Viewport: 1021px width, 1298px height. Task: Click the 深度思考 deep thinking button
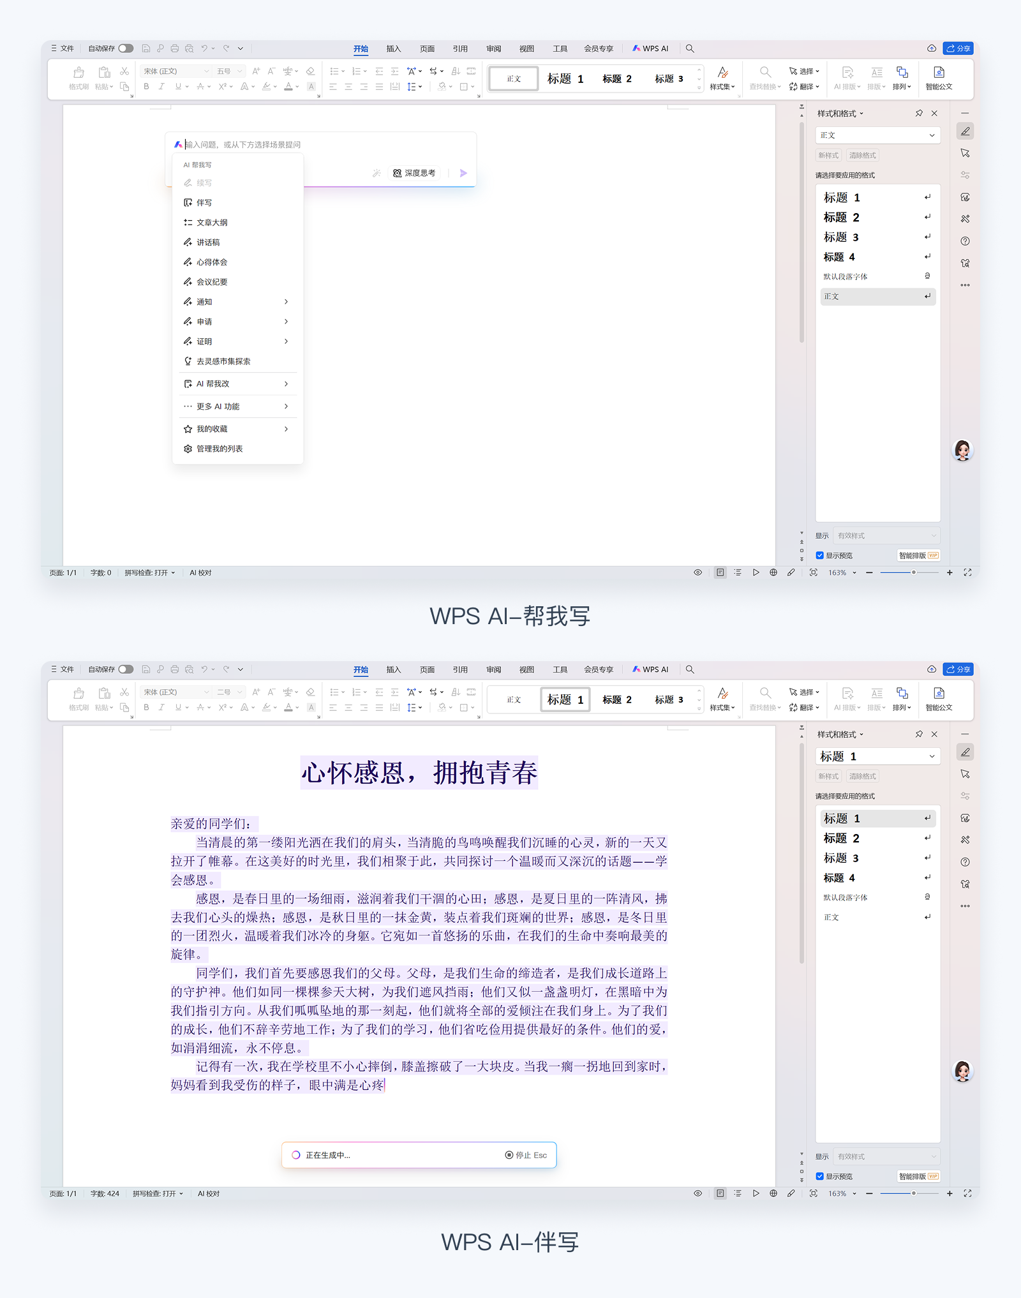pyautogui.click(x=414, y=172)
